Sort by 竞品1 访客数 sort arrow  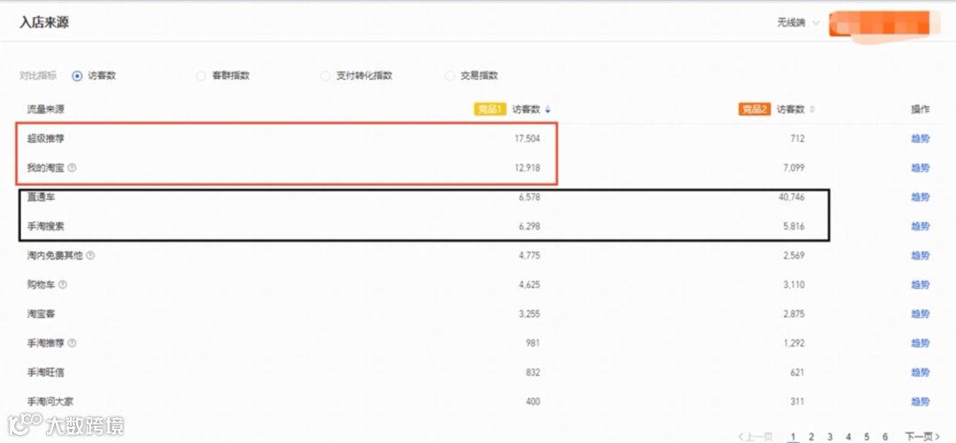(548, 110)
